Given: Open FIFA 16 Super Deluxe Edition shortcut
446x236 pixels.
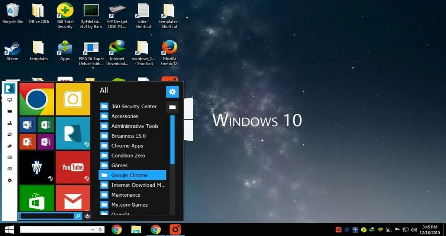Looking at the screenshot, I should pyautogui.click(x=91, y=53).
